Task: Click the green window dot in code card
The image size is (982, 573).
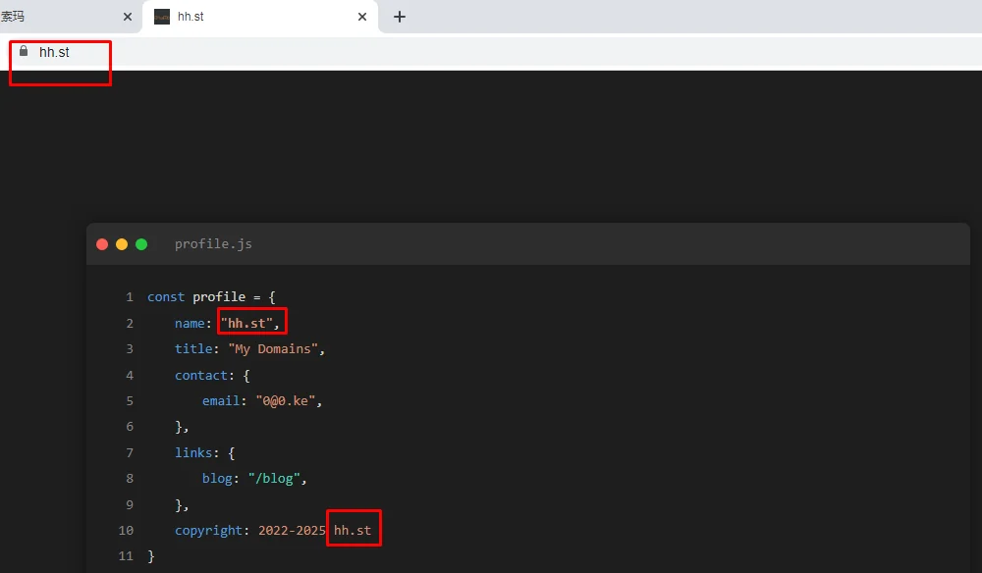Action: (141, 244)
